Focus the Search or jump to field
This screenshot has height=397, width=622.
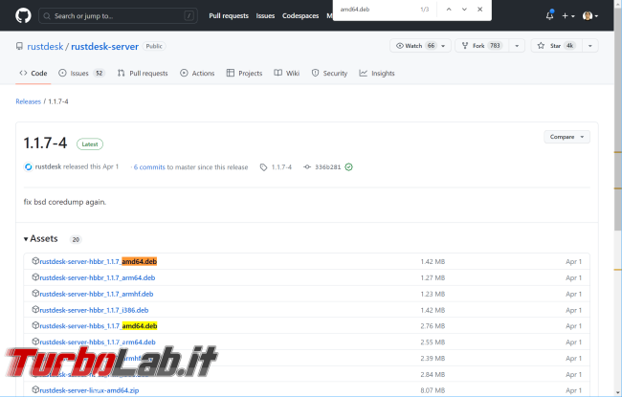point(118,16)
